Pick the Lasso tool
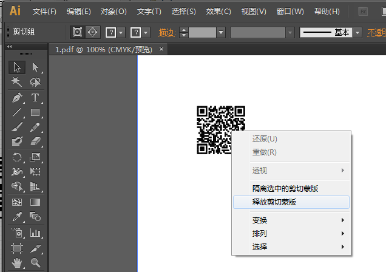This screenshot has width=386, height=272. tap(35, 82)
